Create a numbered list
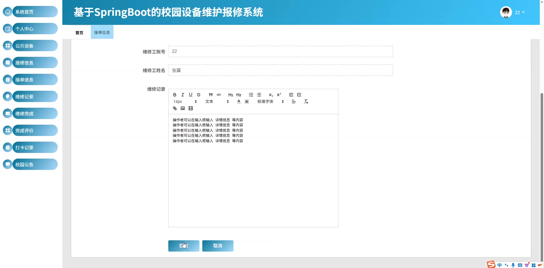The width and height of the screenshot is (544, 268). pyautogui.click(x=251, y=95)
